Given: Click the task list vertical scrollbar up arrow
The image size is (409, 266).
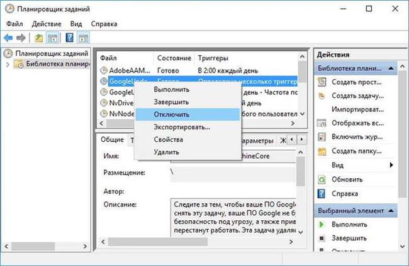Looking at the screenshot, I should pos(302,56).
